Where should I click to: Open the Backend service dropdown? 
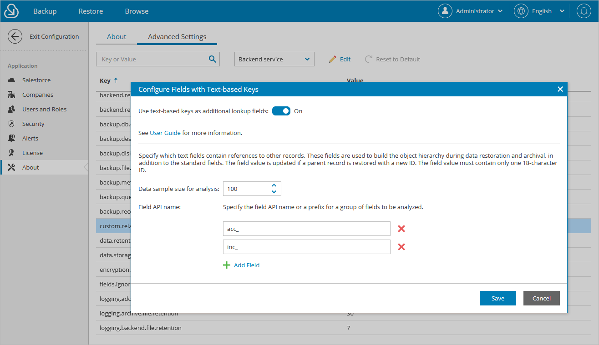coord(274,59)
